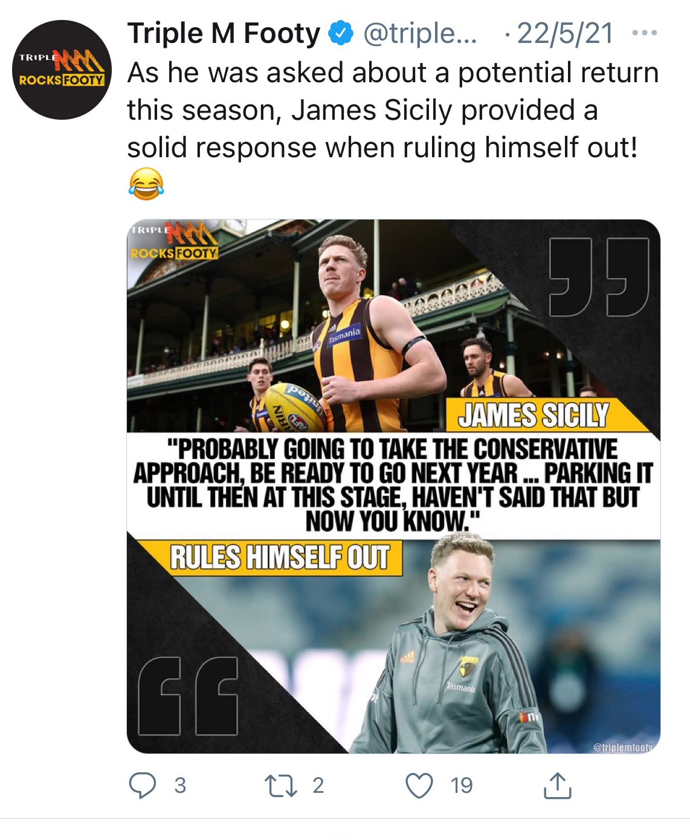Share tweet via upload arrow icon
The height and width of the screenshot is (840, 690).
[557, 786]
